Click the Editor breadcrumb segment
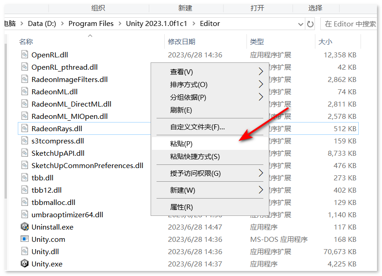 tap(210, 24)
